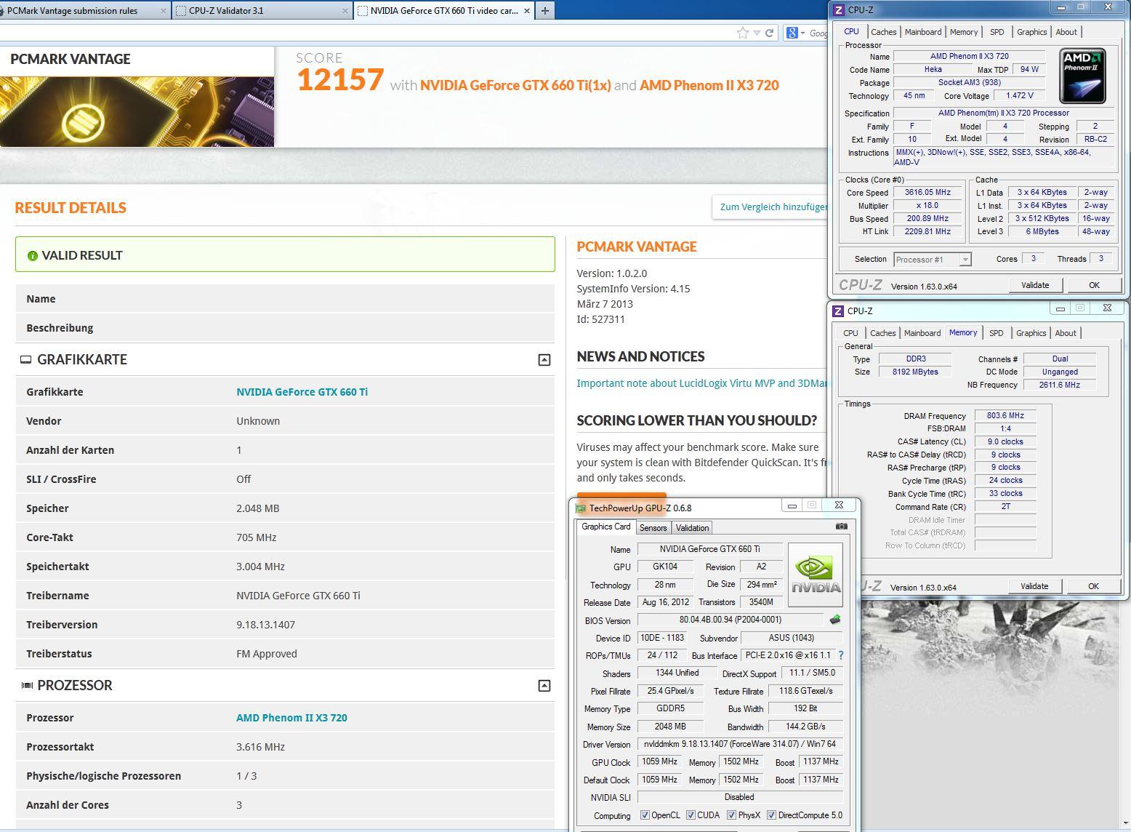This screenshot has height=832, width=1131.
Task: Open the URL history dropdown arrow
Action: (757, 33)
